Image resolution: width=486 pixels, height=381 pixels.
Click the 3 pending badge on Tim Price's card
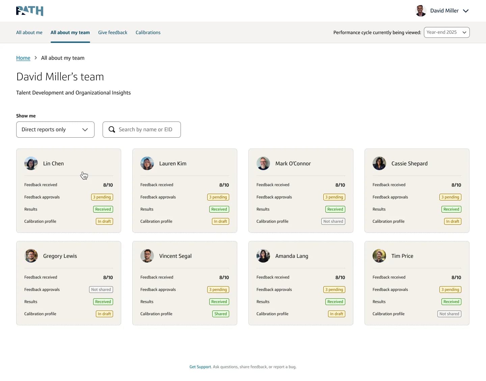point(450,290)
